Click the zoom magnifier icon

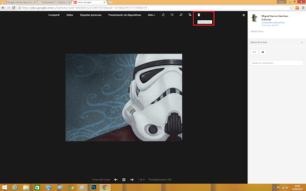click(181, 15)
